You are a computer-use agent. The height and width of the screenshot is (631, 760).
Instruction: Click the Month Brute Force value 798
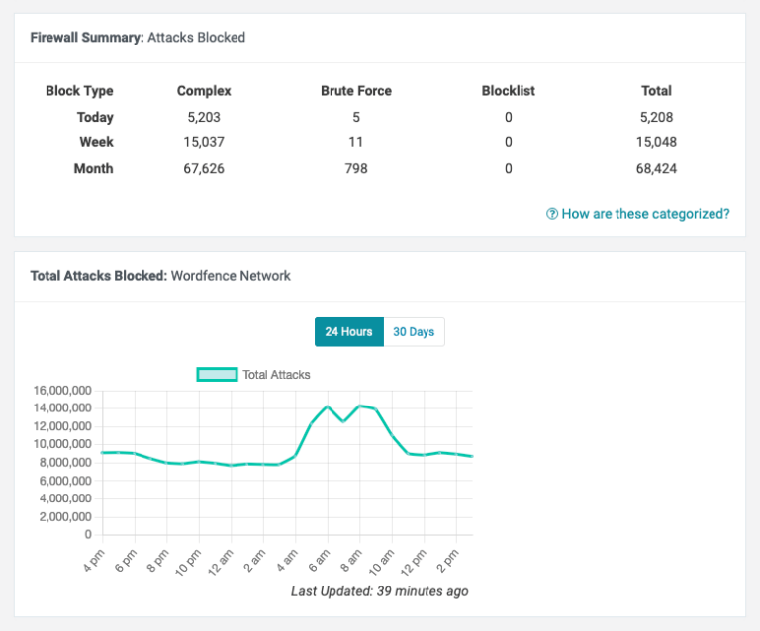[x=356, y=169]
